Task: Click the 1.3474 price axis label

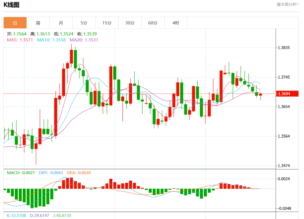Action: tap(284, 166)
